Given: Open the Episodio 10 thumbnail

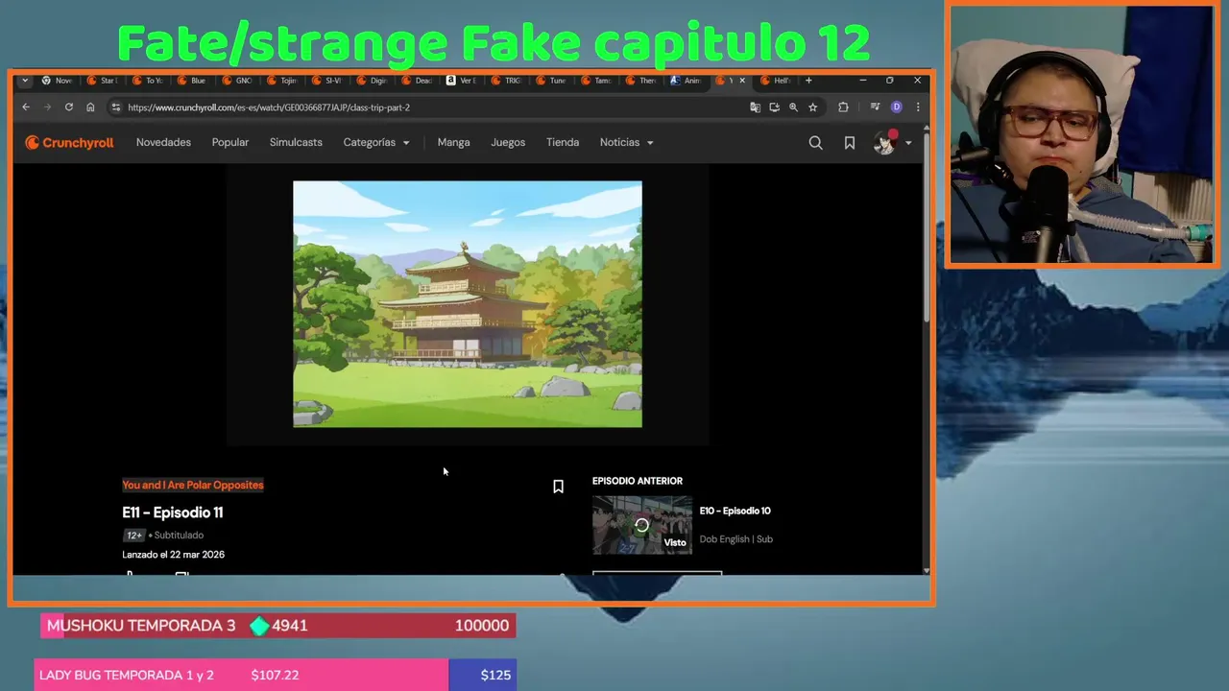Looking at the screenshot, I should [x=641, y=525].
